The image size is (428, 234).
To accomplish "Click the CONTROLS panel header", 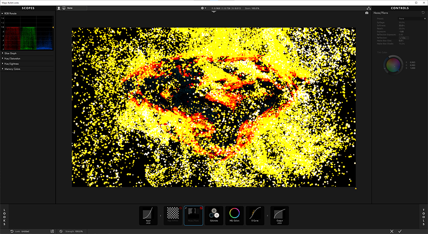I will coord(400,8).
